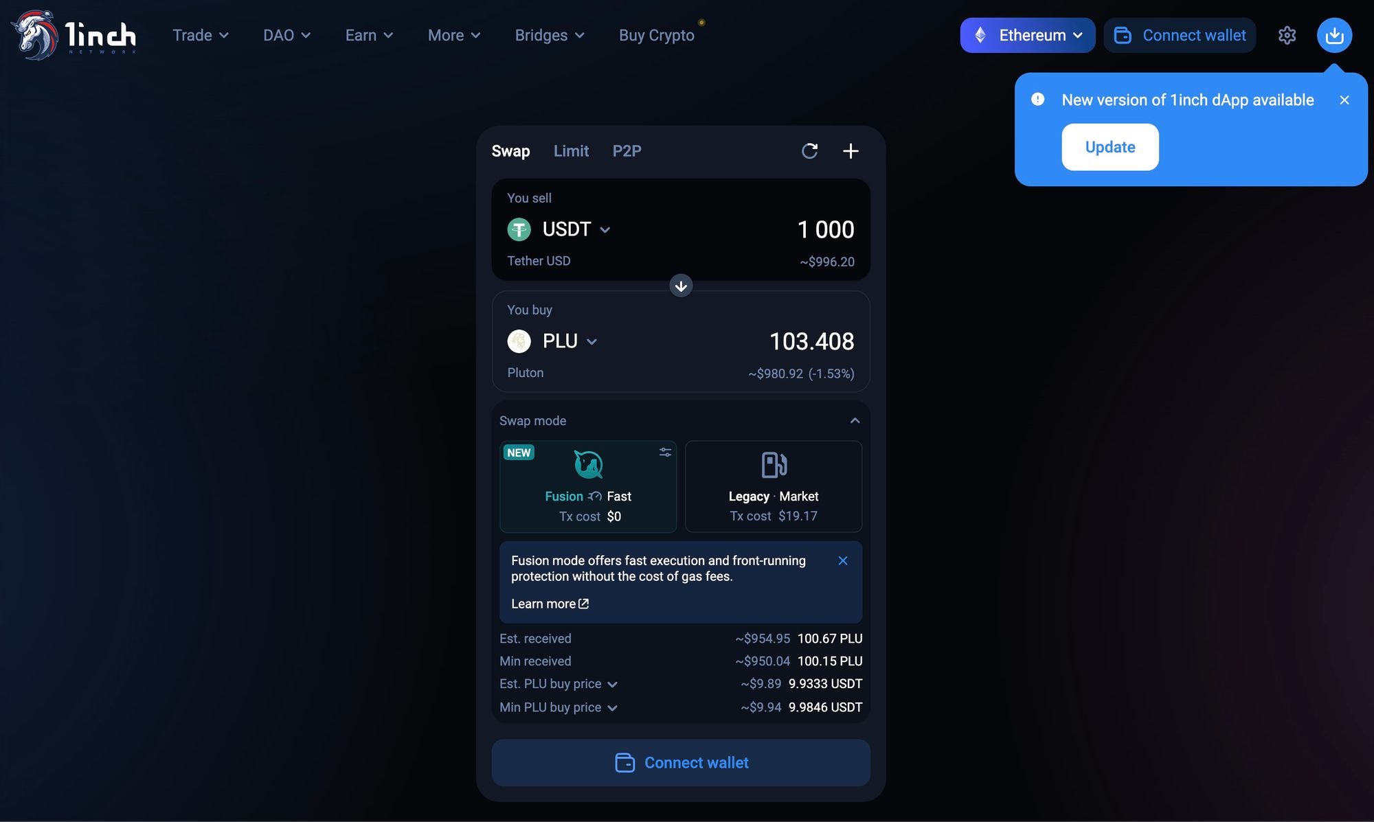Click the Learn more link for Fusion mode
This screenshot has width=1374, height=822.
550,603
